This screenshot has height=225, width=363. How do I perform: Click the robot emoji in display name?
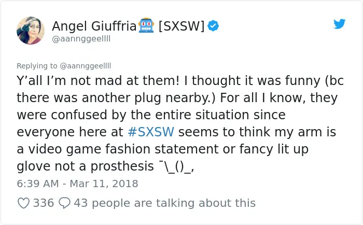[x=146, y=25]
